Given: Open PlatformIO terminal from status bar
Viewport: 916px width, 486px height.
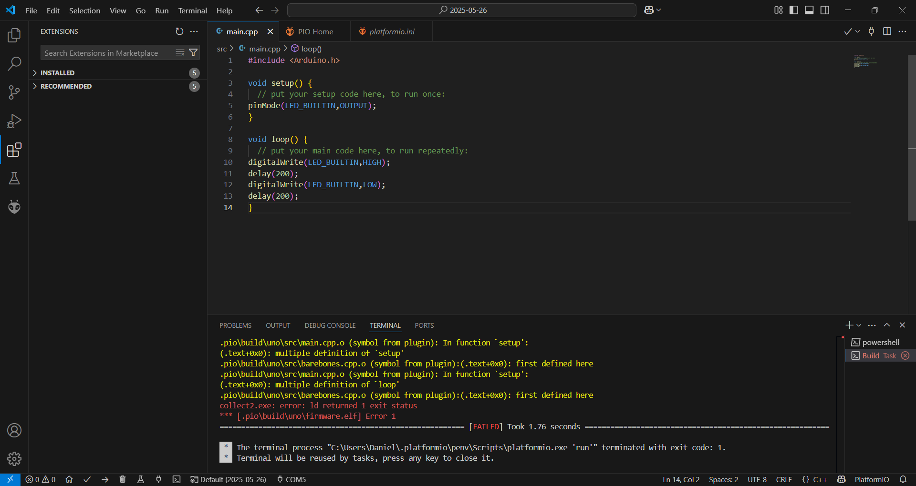Looking at the screenshot, I should click(177, 479).
